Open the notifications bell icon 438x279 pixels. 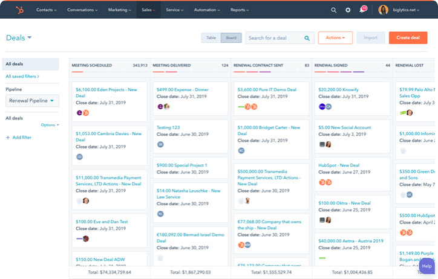point(362,10)
